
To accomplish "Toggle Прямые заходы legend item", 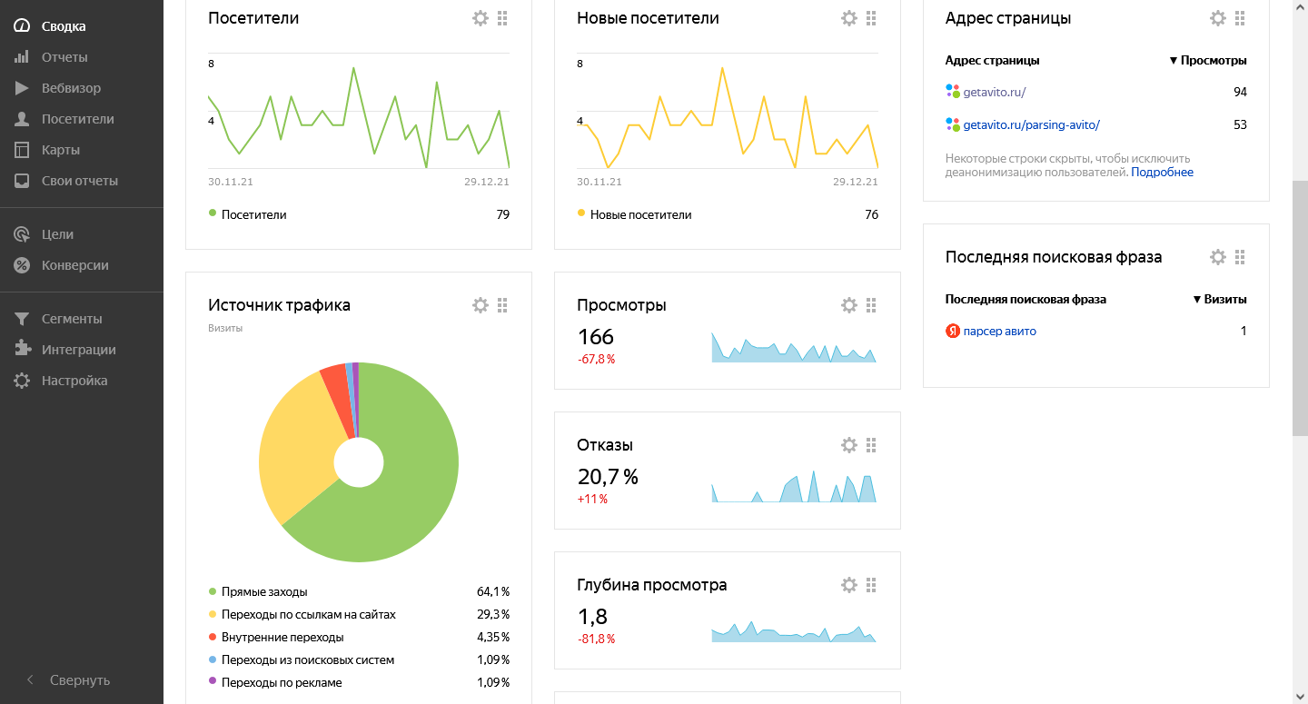I will coord(263,591).
